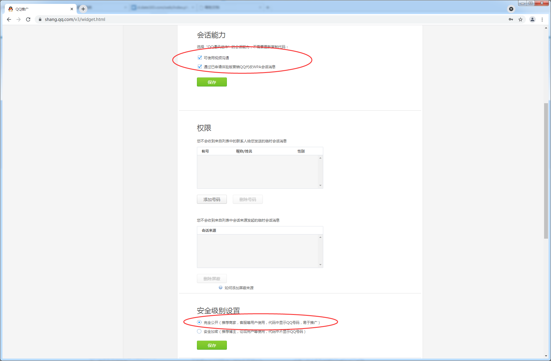
Task: Click the browser forward arrow
Action: click(19, 19)
